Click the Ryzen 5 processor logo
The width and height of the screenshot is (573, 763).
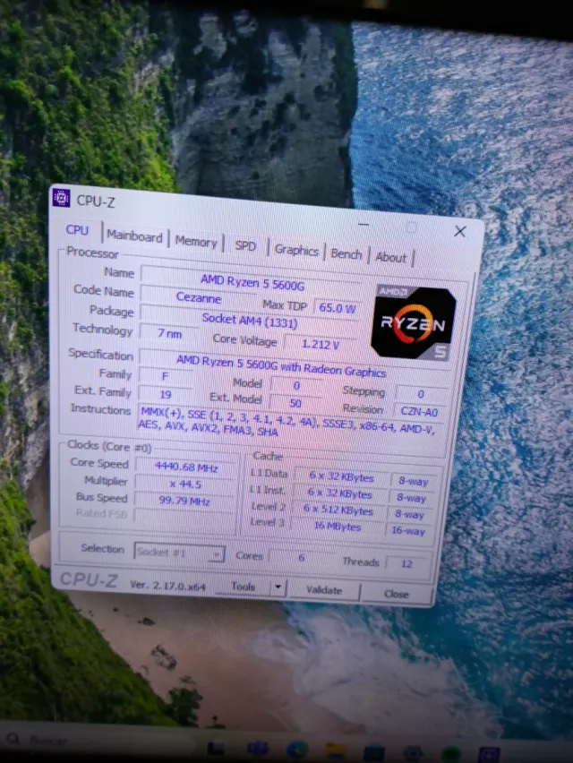414,322
